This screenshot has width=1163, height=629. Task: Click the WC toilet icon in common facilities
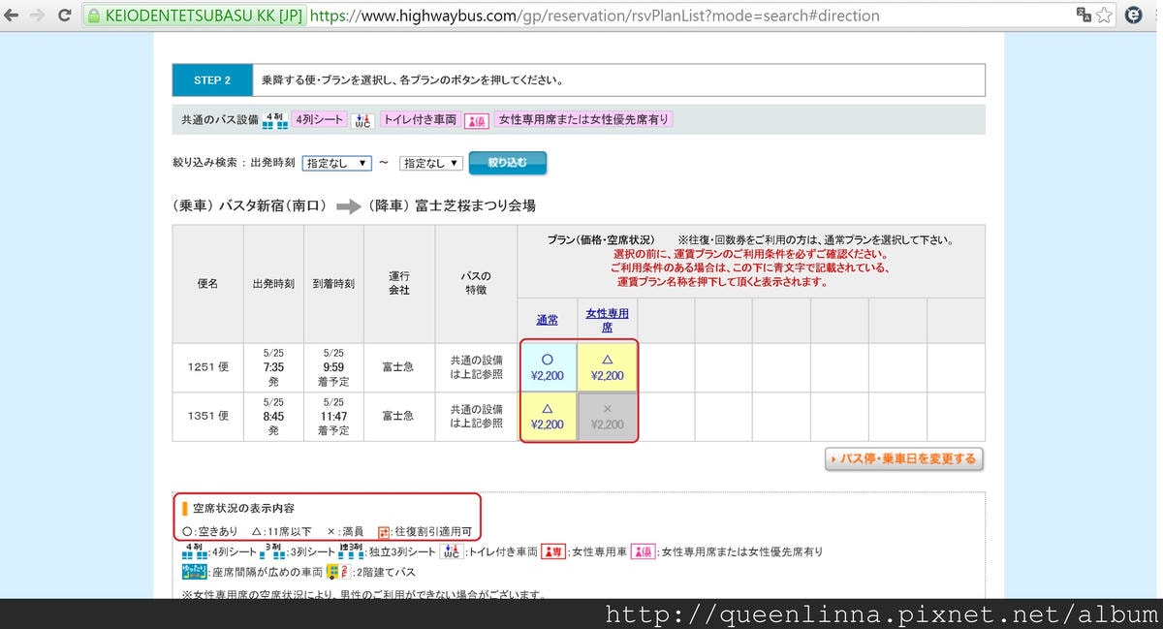click(362, 120)
